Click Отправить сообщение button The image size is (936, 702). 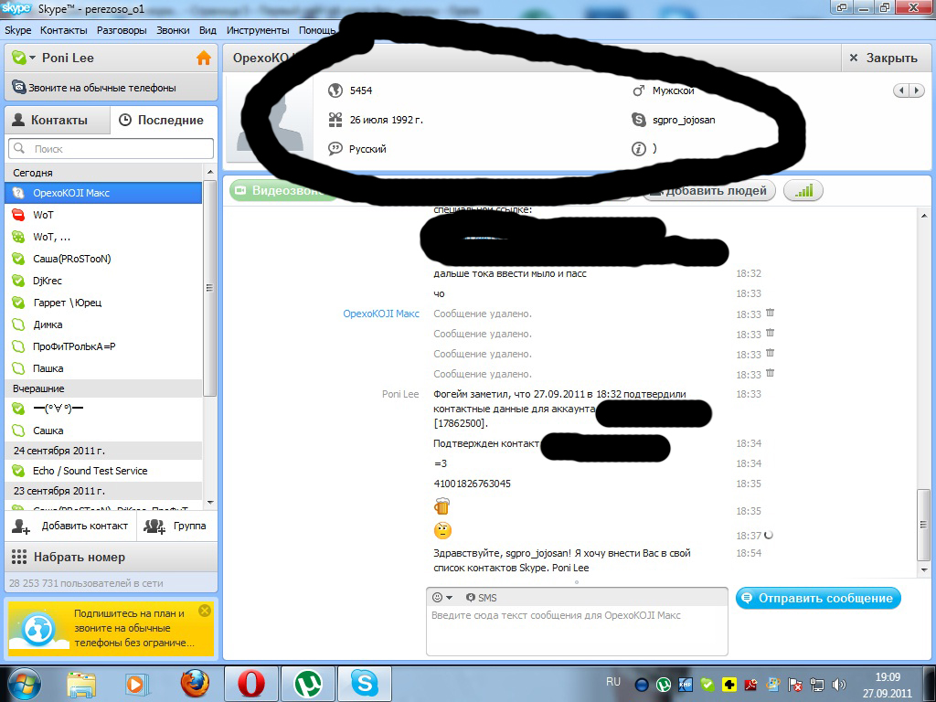818,598
